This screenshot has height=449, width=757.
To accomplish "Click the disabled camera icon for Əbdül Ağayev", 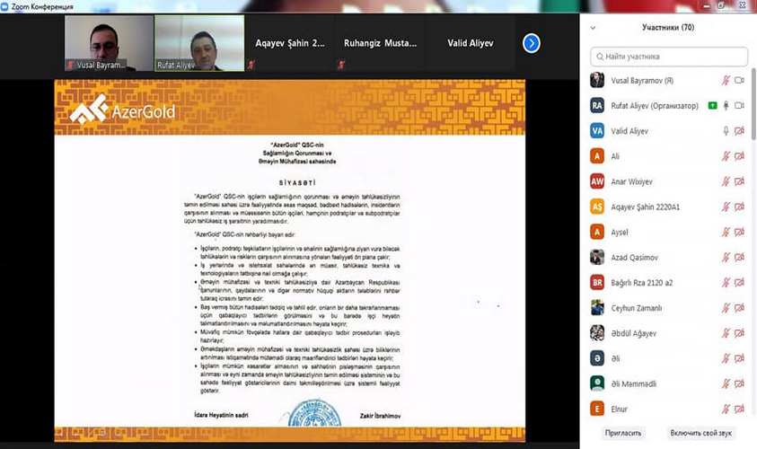I will tap(740, 332).
